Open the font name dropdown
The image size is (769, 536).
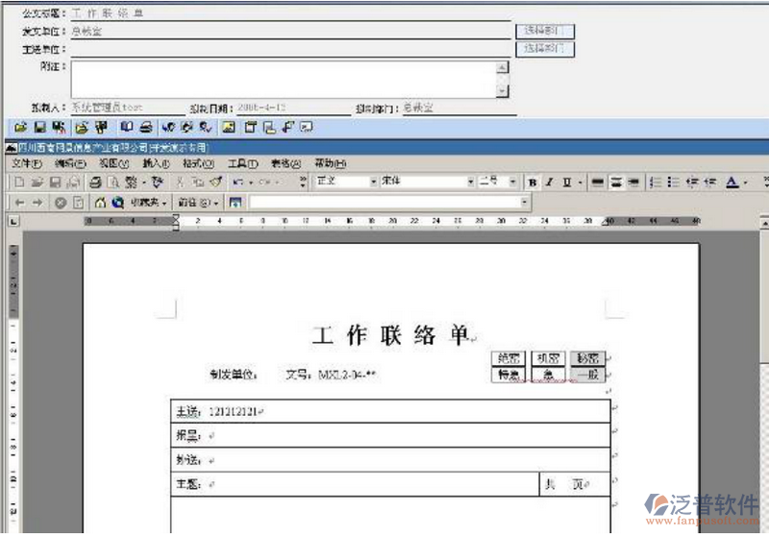tap(468, 182)
